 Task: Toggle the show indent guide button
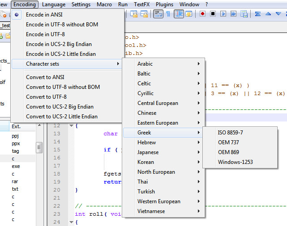[179, 14]
